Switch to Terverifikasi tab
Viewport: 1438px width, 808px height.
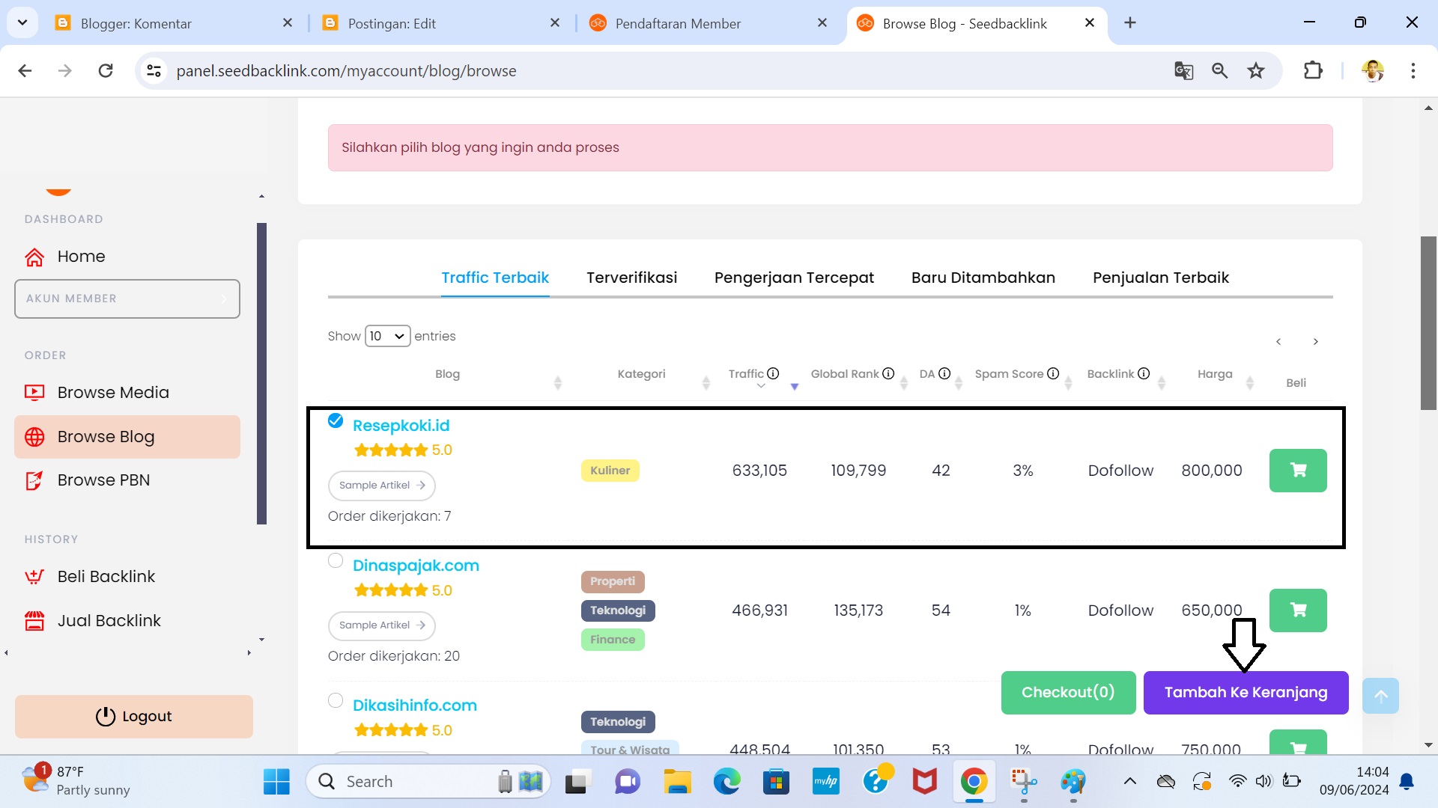631,278
